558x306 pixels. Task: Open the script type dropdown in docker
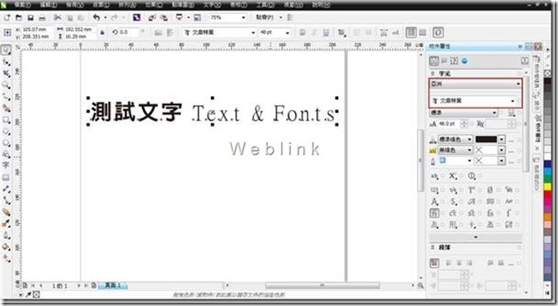pos(476,84)
